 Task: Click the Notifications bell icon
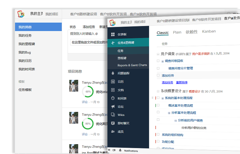[120, 150]
